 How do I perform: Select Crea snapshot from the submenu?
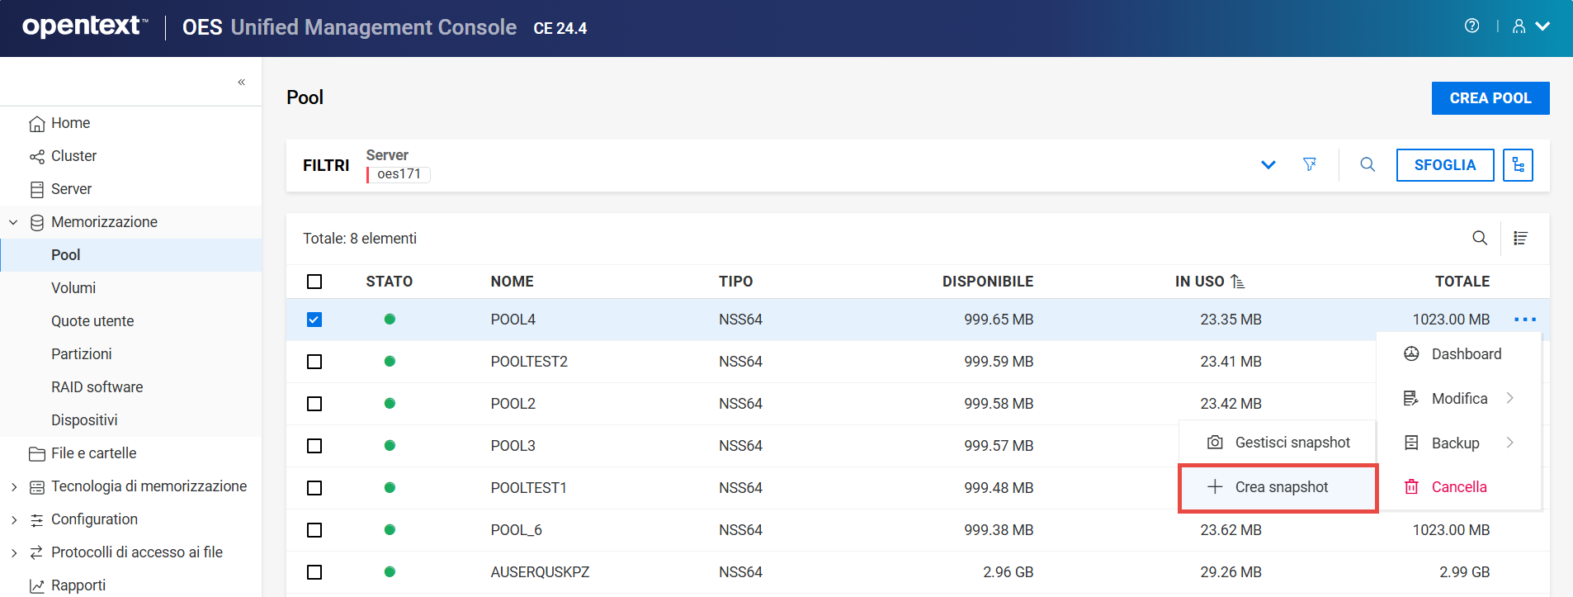(x=1280, y=487)
